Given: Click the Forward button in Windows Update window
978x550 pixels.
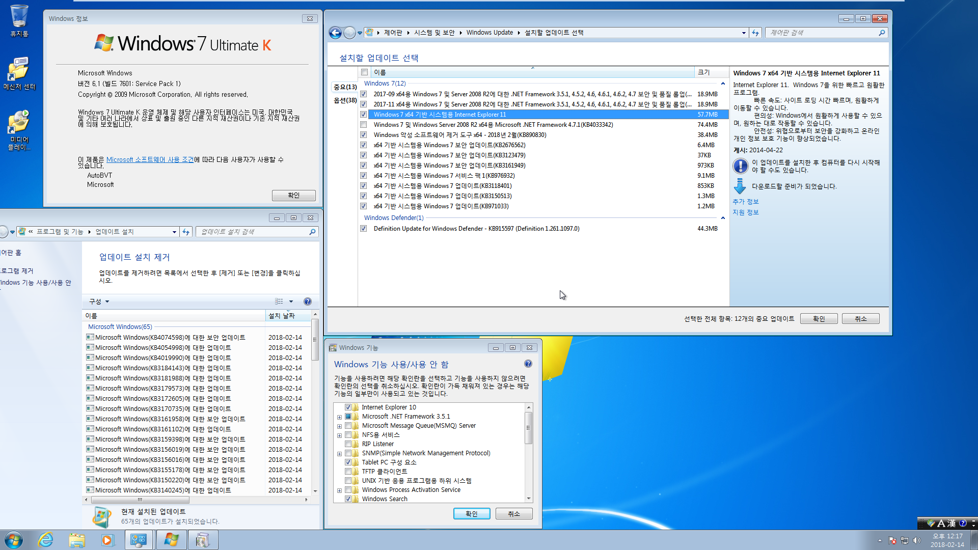Looking at the screenshot, I should tap(349, 33).
